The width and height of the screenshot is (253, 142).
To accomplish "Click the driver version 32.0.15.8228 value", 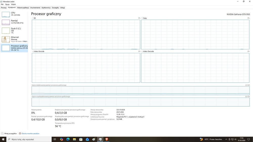I will pos(120,110).
